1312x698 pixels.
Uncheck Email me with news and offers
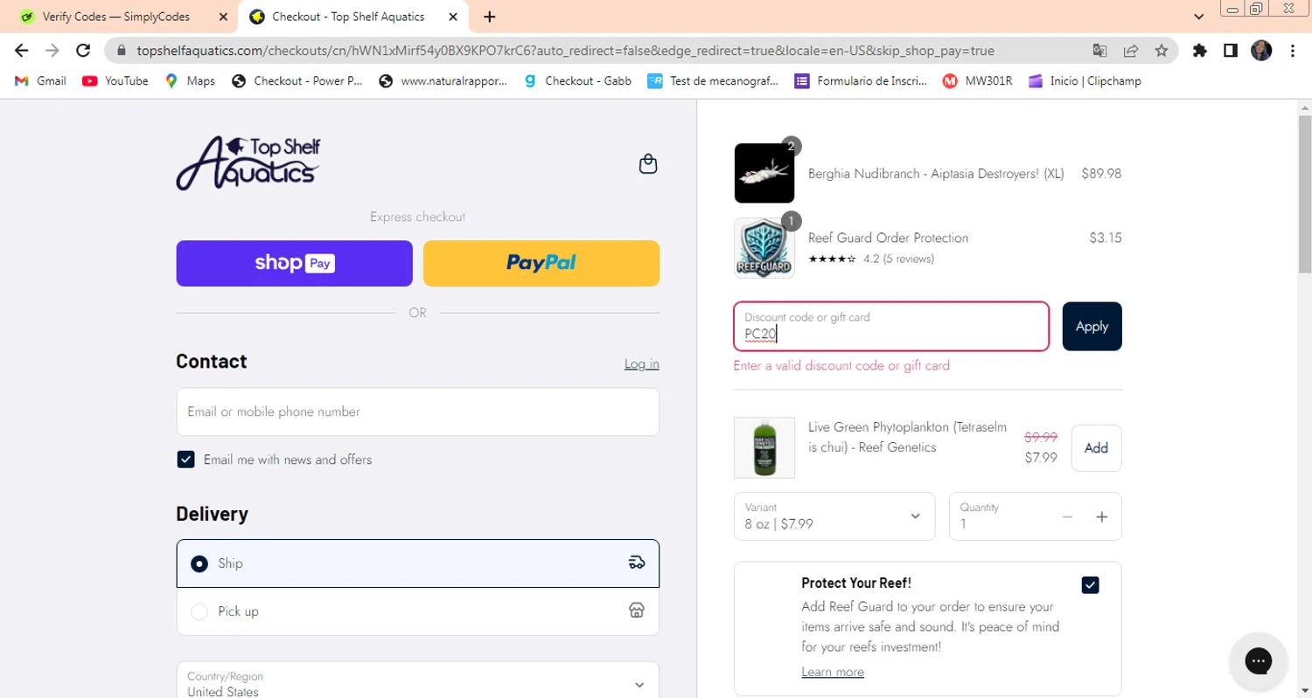pyautogui.click(x=185, y=460)
